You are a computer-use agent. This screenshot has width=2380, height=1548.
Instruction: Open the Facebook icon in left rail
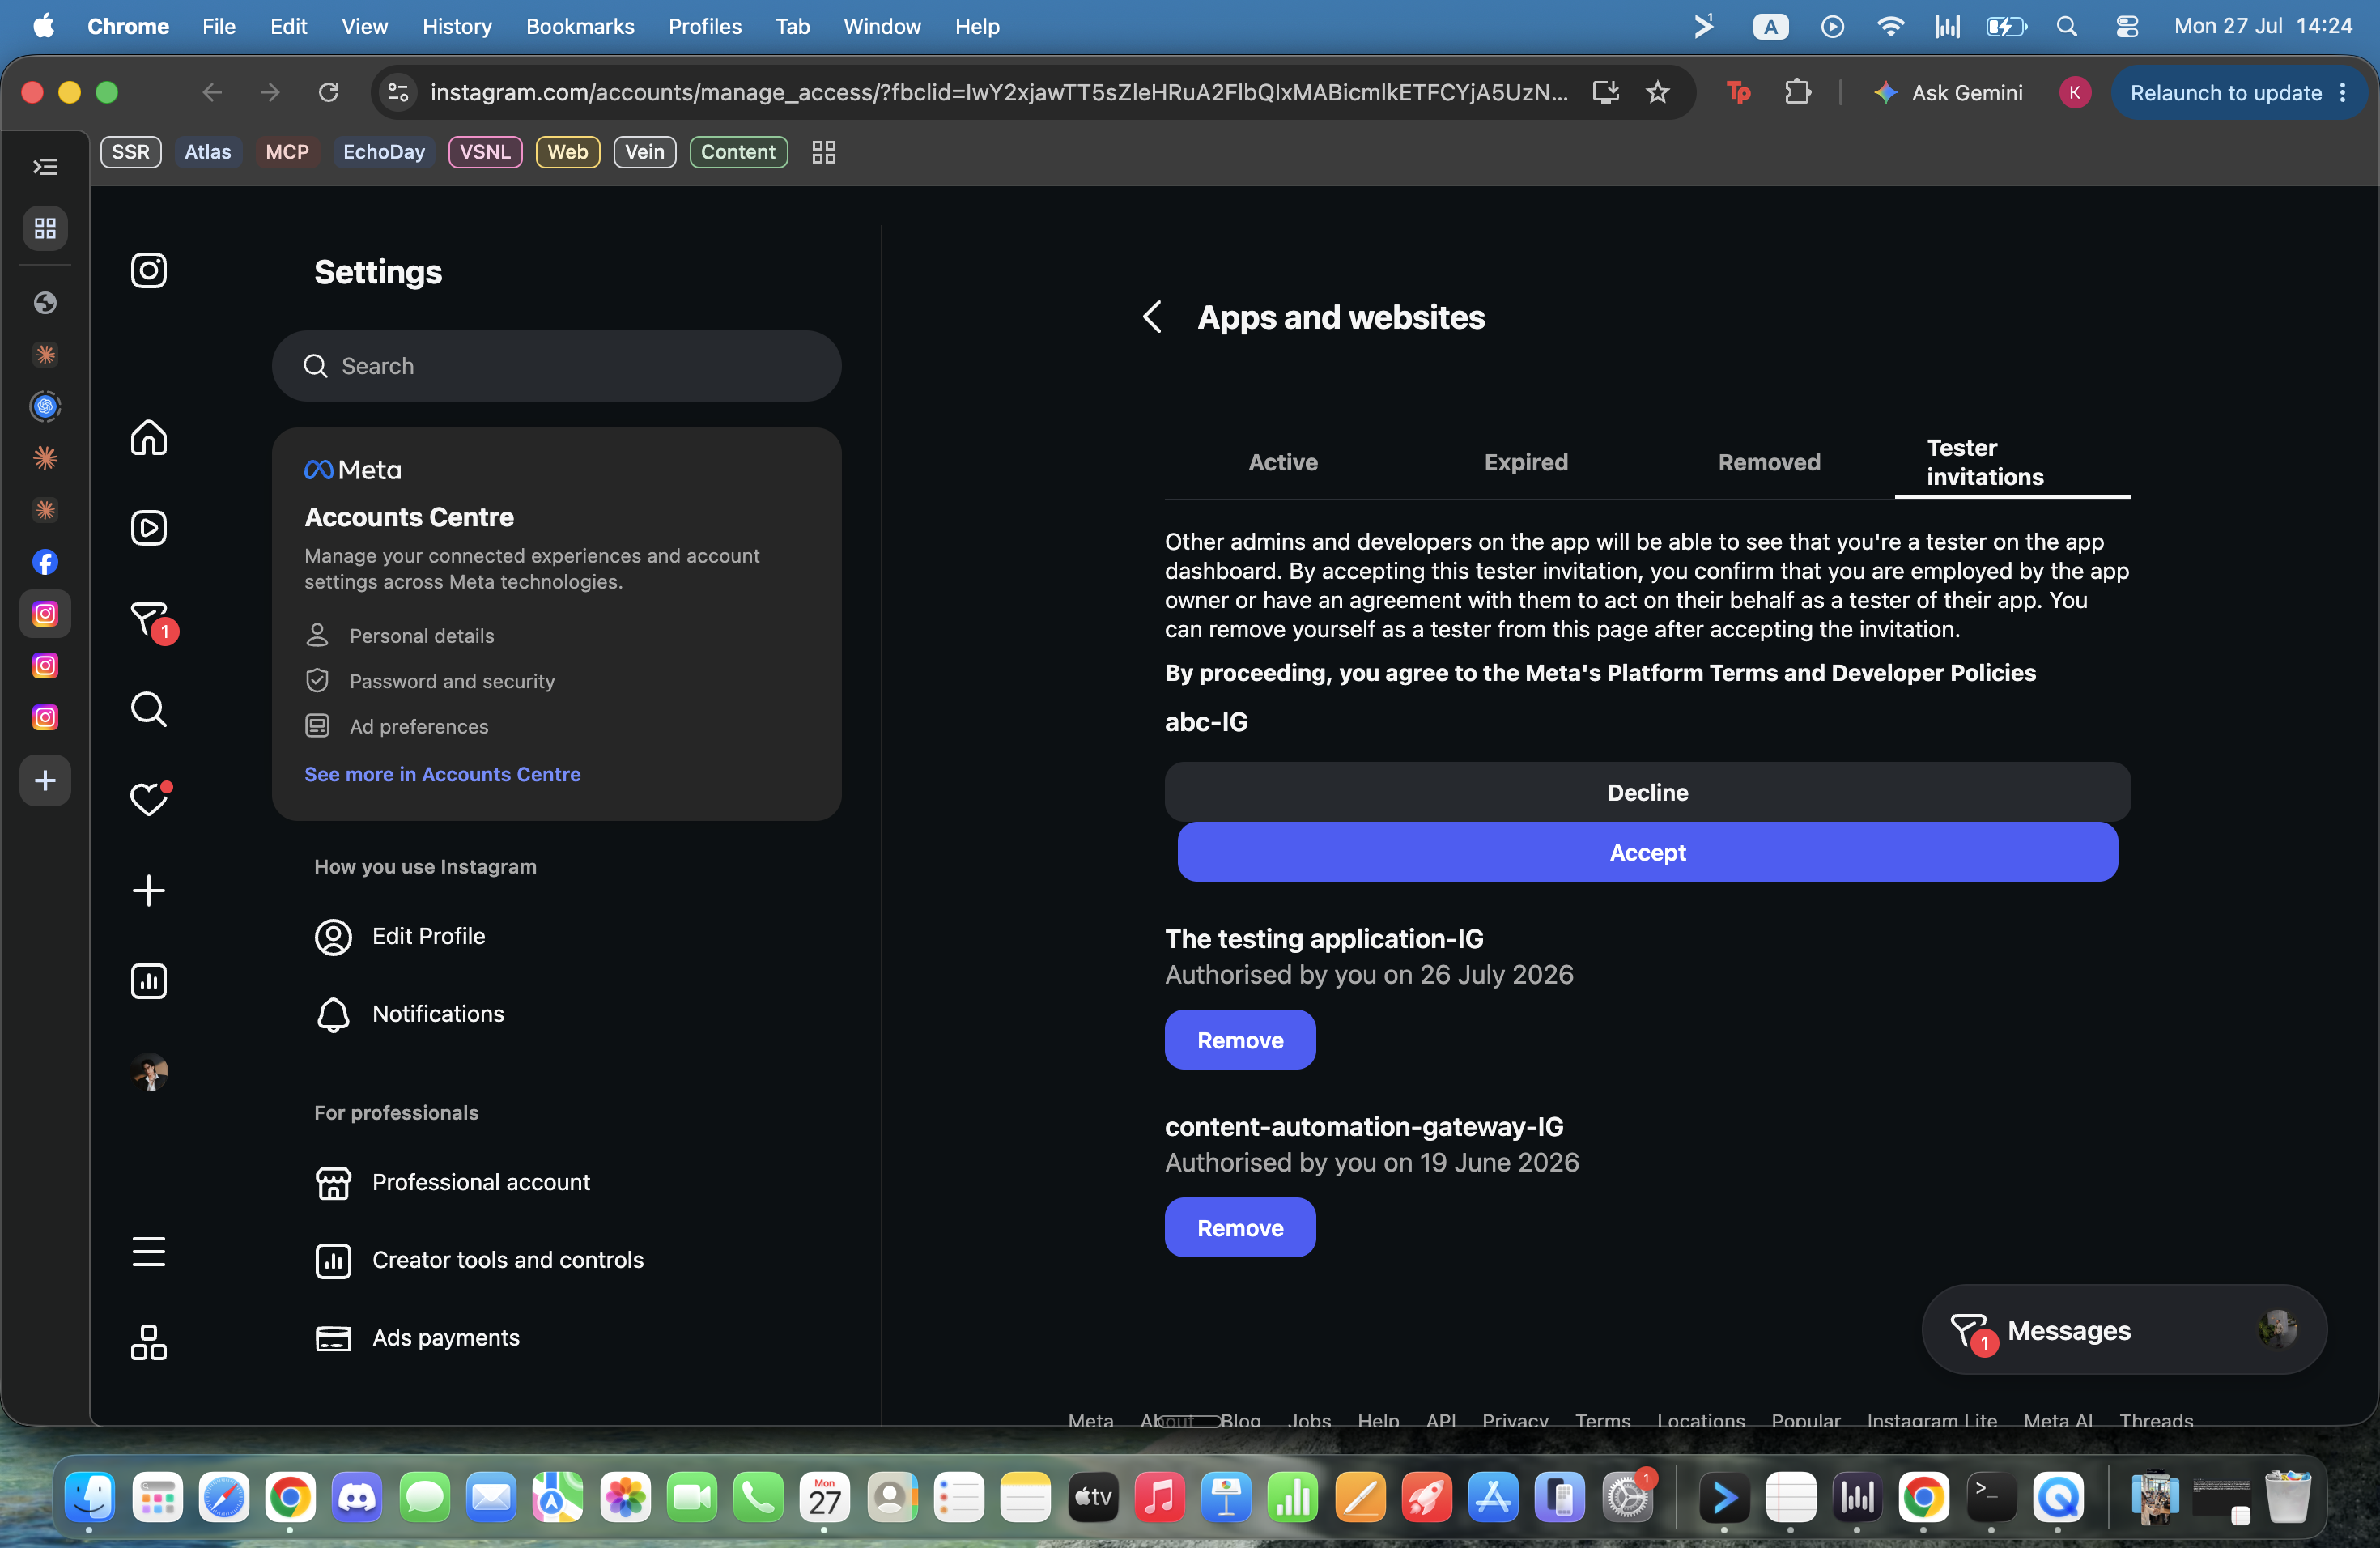click(x=45, y=562)
